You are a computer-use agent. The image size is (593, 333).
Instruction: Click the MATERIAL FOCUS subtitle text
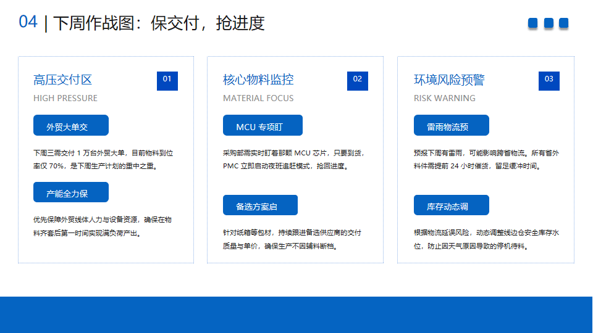[258, 98]
